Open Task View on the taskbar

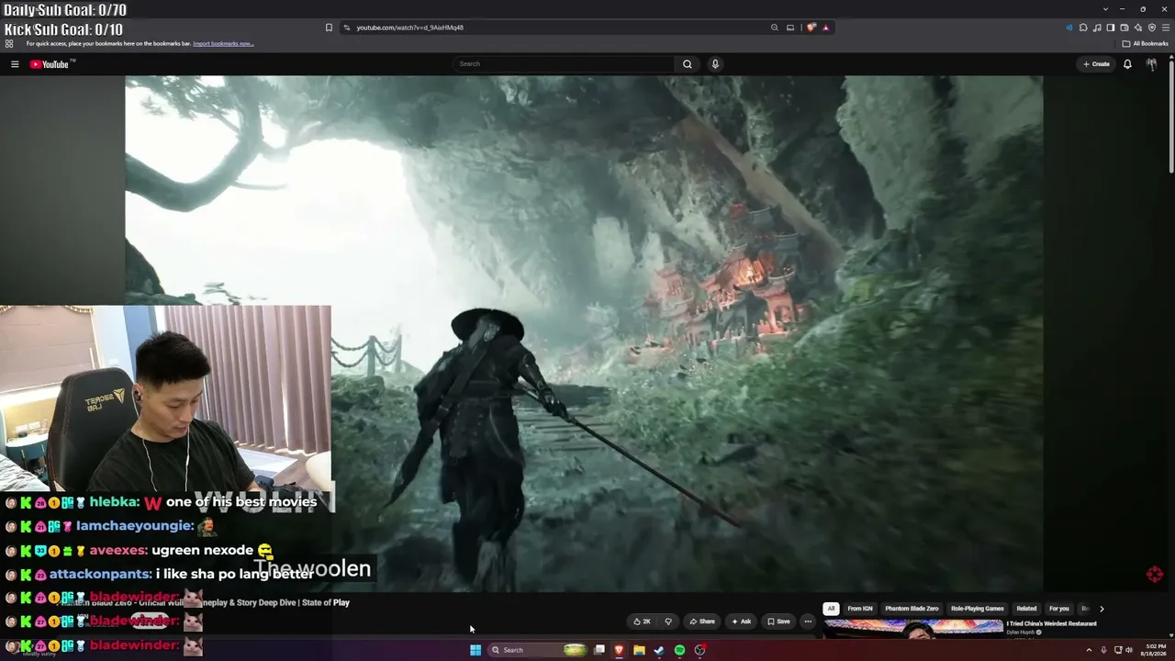click(599, 650)
